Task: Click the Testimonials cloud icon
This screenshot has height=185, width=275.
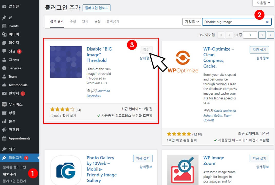Action: [4, 85]
